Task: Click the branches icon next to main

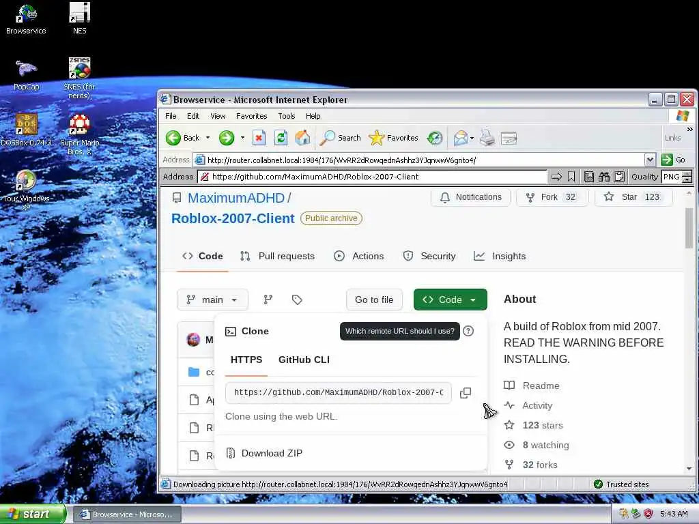Action: tap(268, 300)
